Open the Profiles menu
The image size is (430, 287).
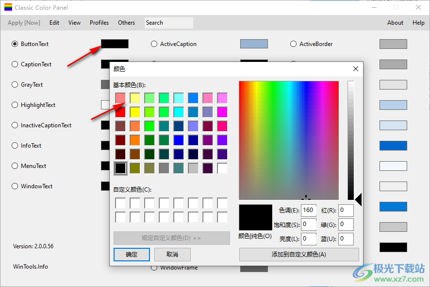pos(99,22)
